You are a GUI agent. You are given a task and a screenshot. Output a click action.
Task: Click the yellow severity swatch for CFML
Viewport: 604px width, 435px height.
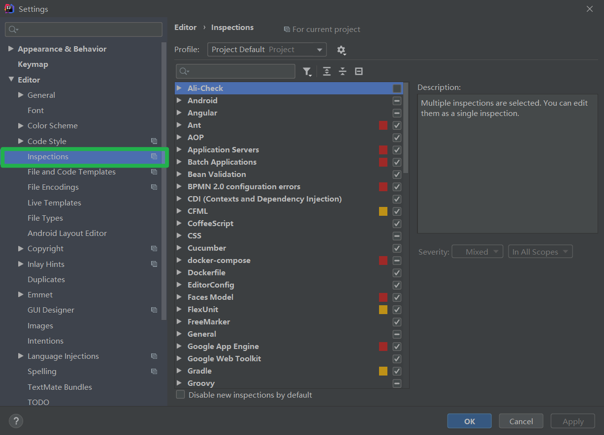click(383, 211)
